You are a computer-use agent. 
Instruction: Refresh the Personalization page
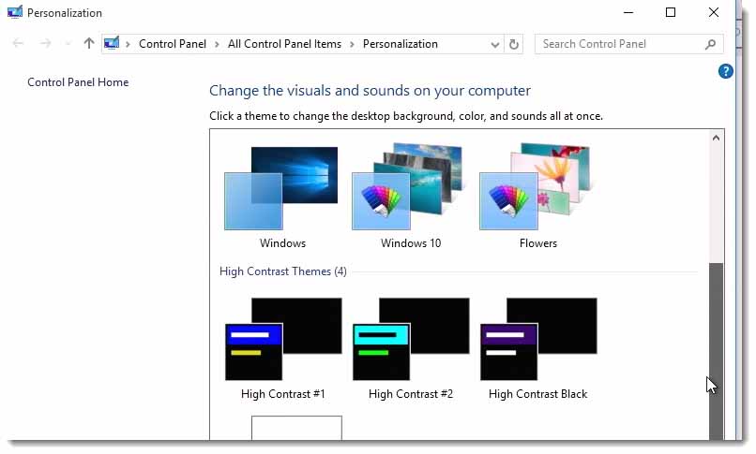pos(514,44)
